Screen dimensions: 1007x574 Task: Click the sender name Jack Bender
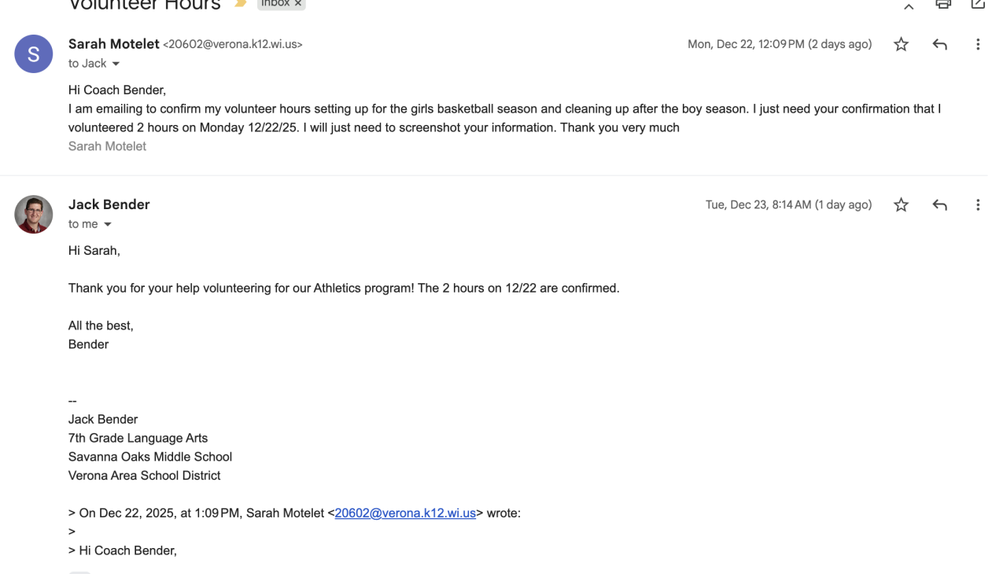109,204
